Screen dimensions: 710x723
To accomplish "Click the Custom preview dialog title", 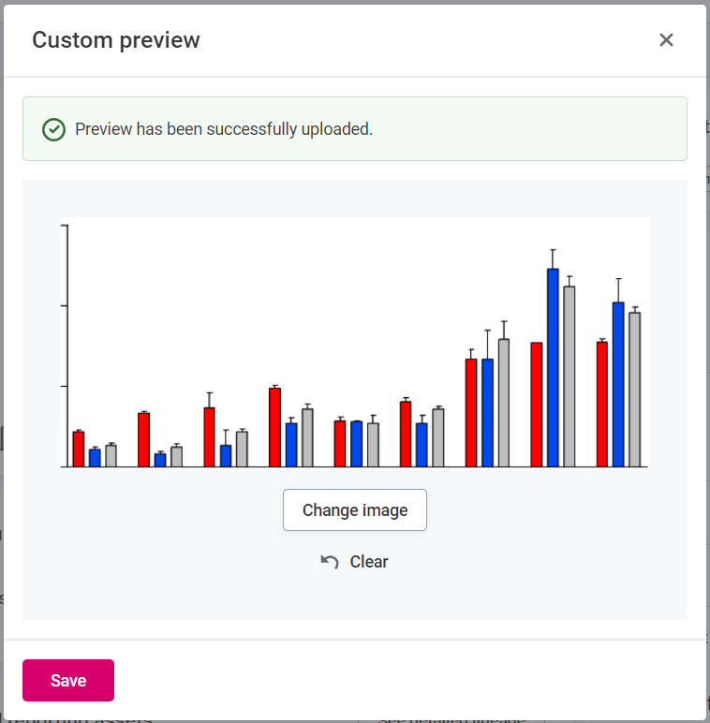I will tap(116, 40).
